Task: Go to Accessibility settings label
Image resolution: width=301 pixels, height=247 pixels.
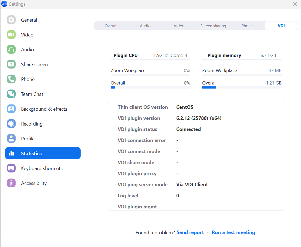Action: coord(34,183)
